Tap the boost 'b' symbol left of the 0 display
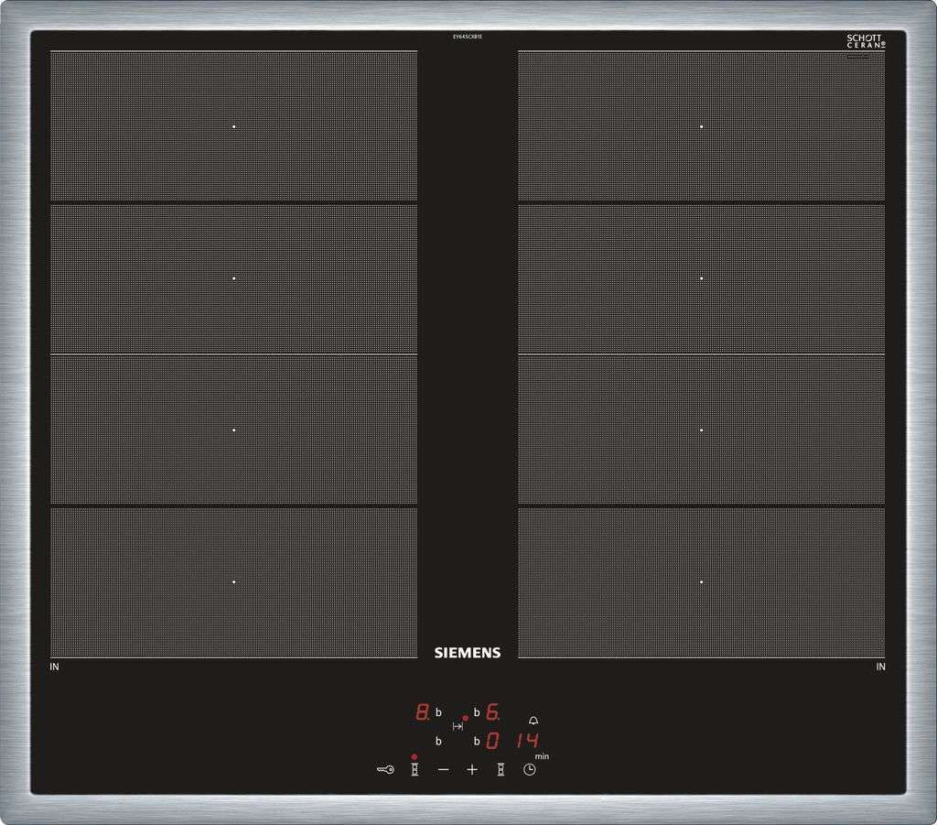This screenshot has width=937, height=825. coord(477,742)
